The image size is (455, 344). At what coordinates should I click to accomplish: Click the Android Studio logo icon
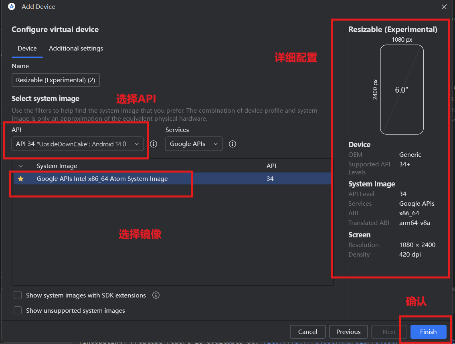click(x=12, y=6)
